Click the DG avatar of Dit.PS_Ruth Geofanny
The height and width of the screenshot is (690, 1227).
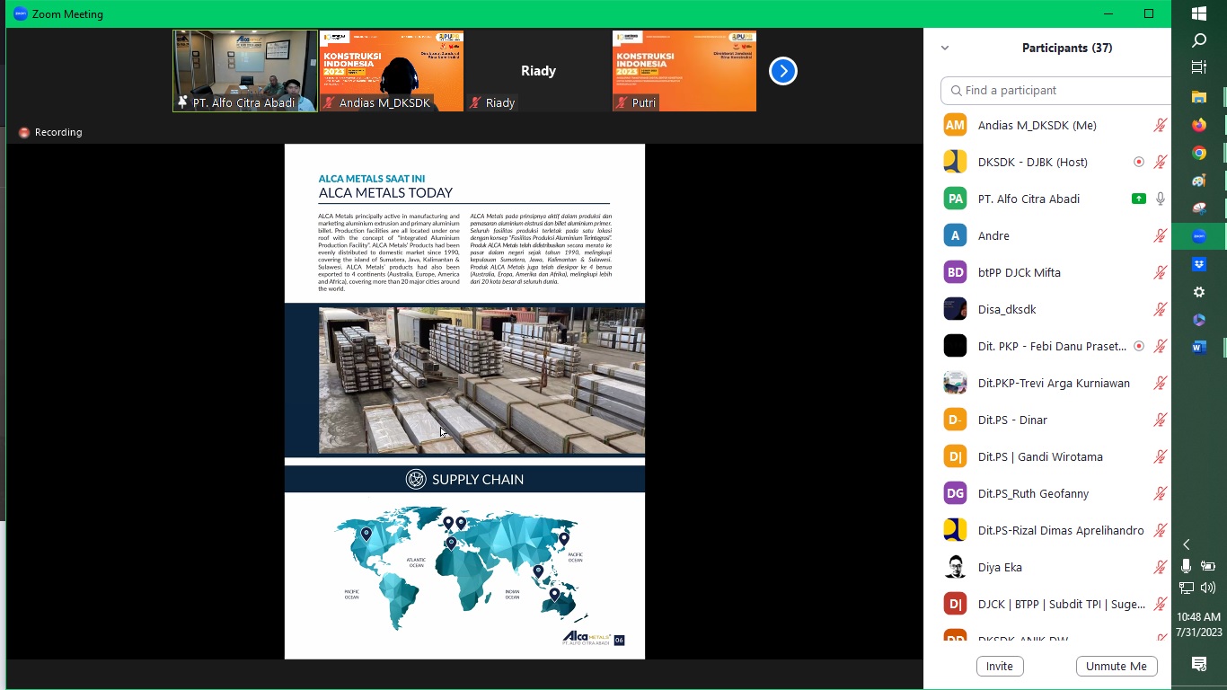click(955, 493)
